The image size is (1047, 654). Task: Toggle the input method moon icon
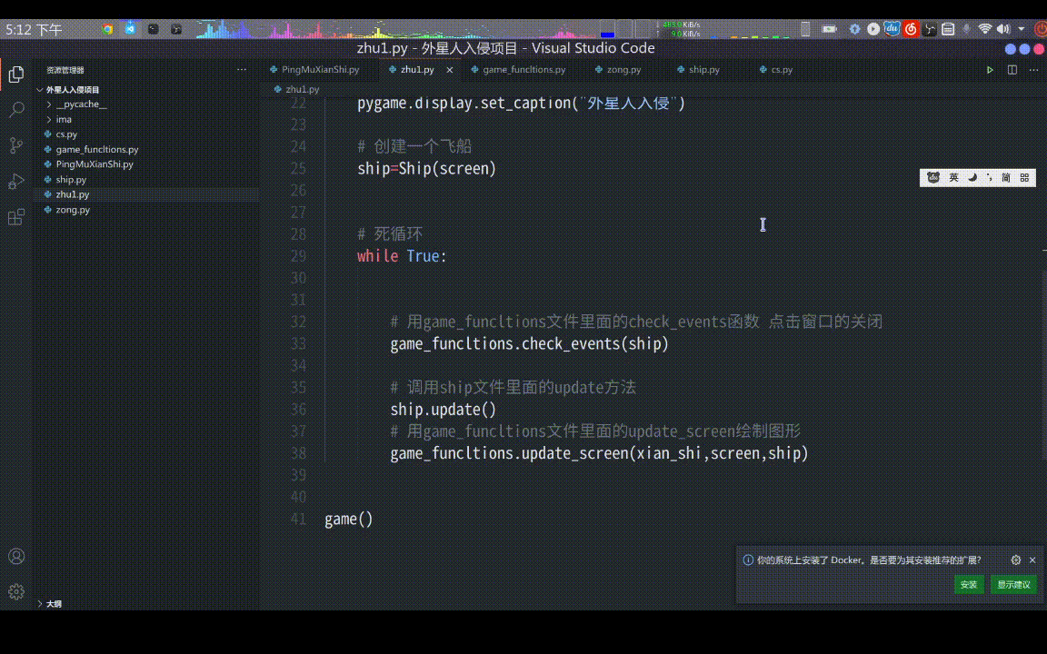[x=972, y=177]
